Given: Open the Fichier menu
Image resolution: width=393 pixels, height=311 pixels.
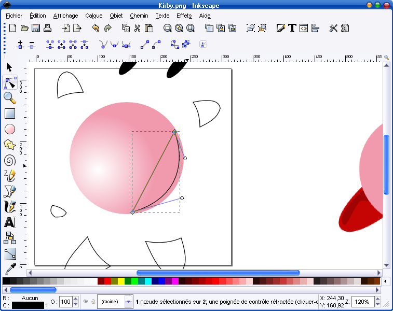Looking at the screenshot, I should click(x=14, y=16).
